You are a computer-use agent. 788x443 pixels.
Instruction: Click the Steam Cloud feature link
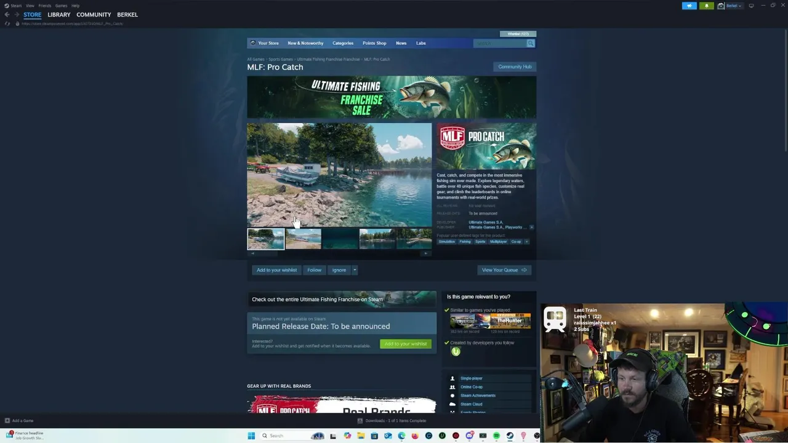471,404
